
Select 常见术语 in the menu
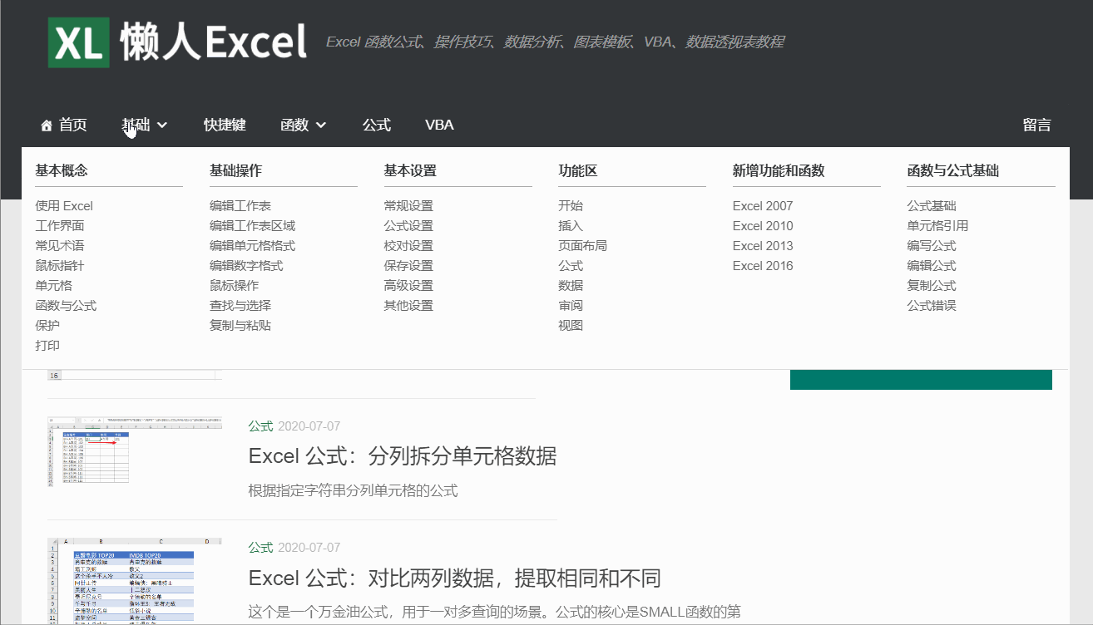point(60,246)
